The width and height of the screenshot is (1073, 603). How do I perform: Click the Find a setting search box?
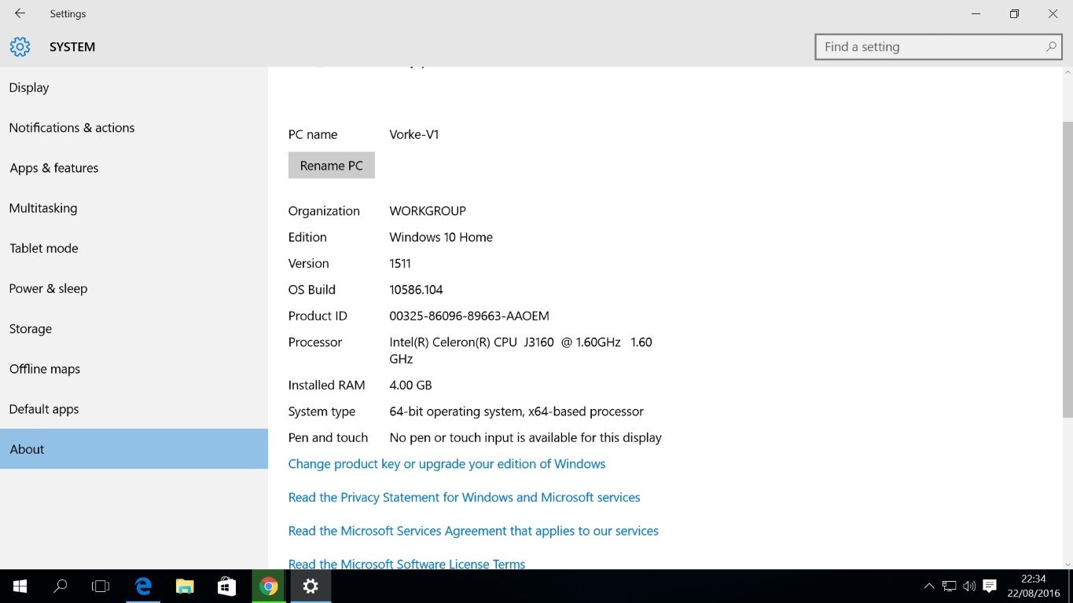pyautogui.click(x=938, y=46)
